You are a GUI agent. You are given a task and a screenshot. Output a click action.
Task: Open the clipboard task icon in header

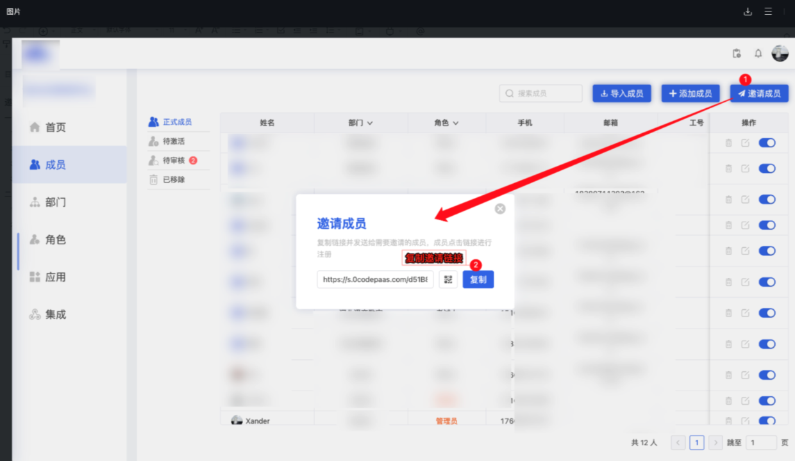737,54
